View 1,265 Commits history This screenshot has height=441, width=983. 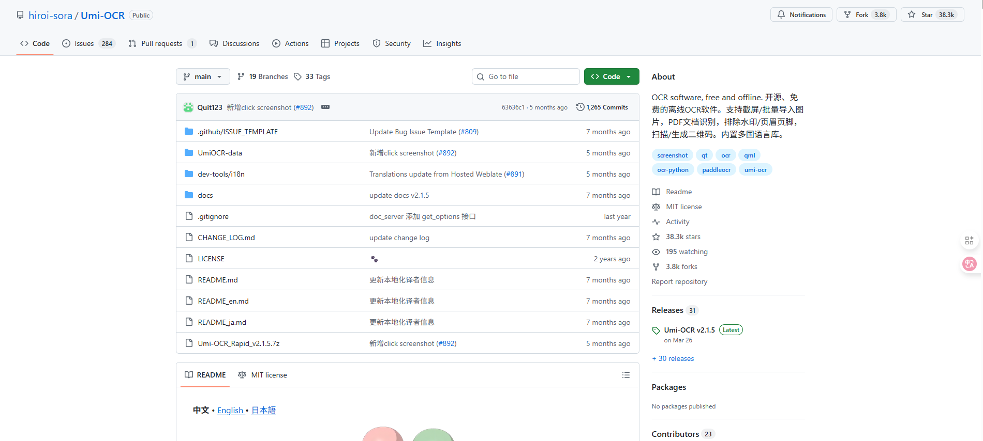pyautogui.click(x=602, y=107)
